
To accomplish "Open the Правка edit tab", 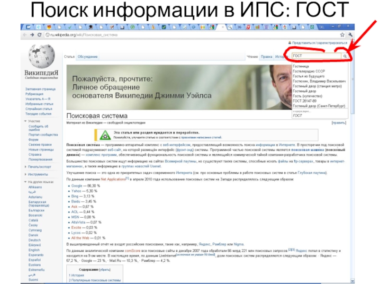I will tap(266, 57).
